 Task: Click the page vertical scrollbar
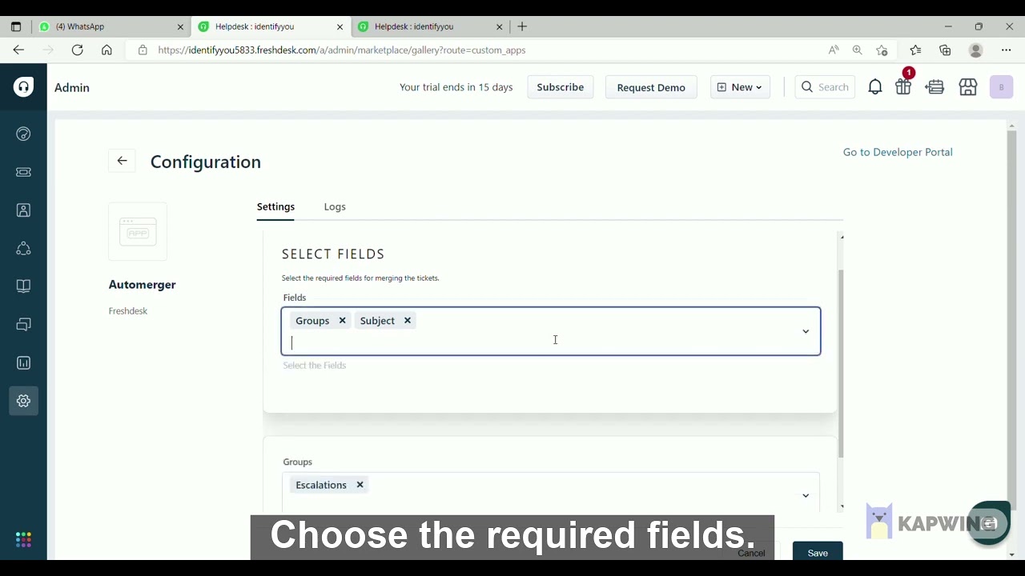[1011, 320]
